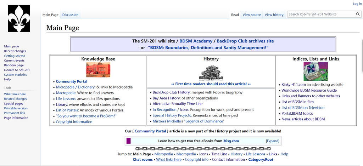Click the search magnifier icon
The height and width of the screenshot is (166, 363).
click(x=358, y=14)
